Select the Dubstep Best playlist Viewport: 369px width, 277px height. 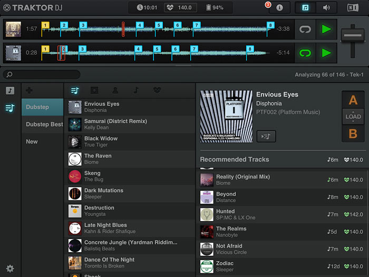point(44,125)
